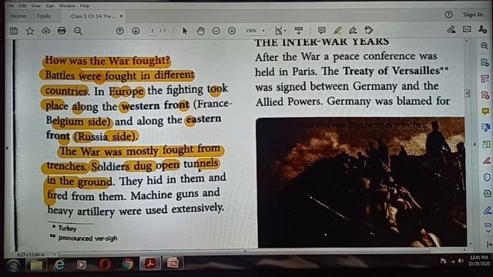Choose the Selection arrow tool
The width and height of the screenshot is (493, 277).
point(185,31)
